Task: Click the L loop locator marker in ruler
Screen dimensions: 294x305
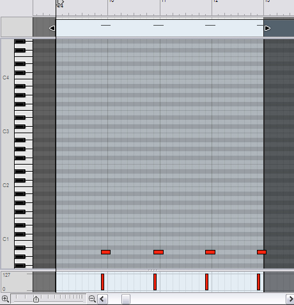Action: point(59,3)
